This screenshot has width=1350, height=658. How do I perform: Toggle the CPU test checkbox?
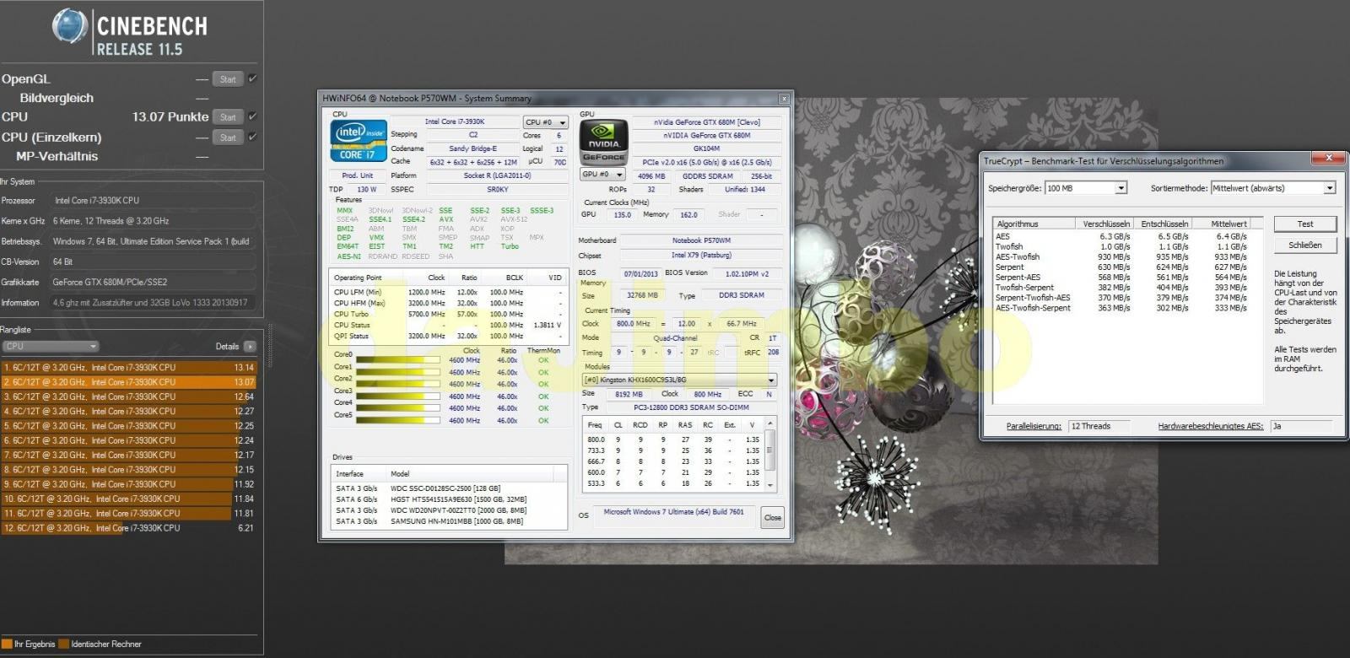click(x=252, y=116)
